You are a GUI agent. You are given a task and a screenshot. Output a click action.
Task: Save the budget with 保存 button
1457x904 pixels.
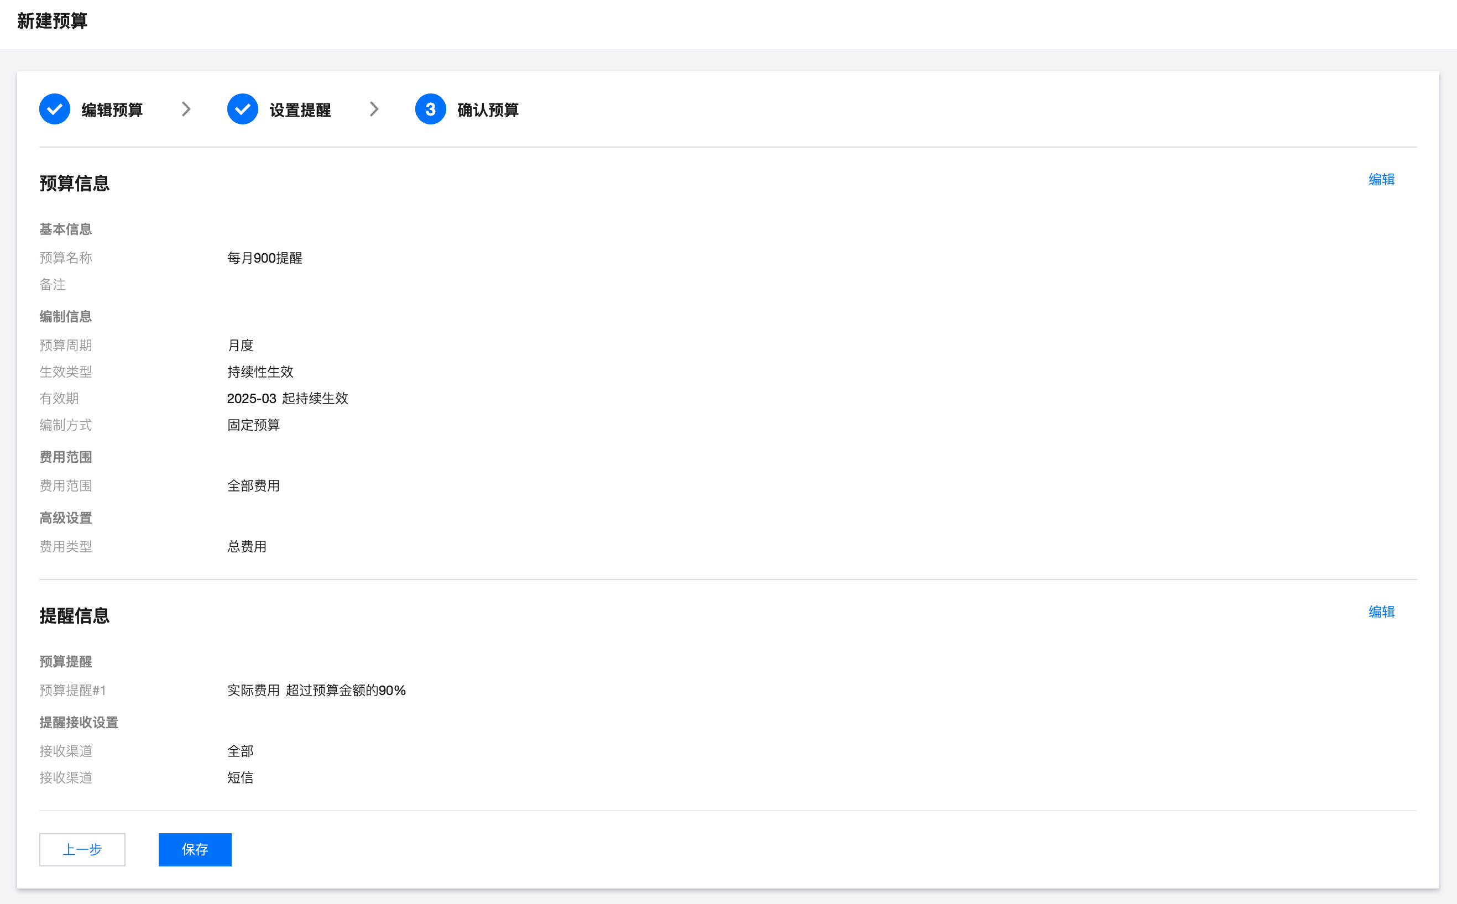pos(195,849)
